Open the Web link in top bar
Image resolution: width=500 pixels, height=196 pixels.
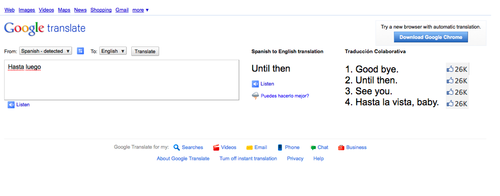[x=9, y=10]
